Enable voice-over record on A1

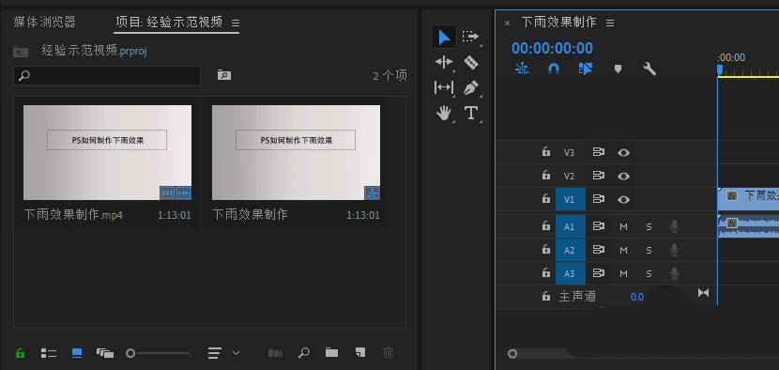[674, 226]
